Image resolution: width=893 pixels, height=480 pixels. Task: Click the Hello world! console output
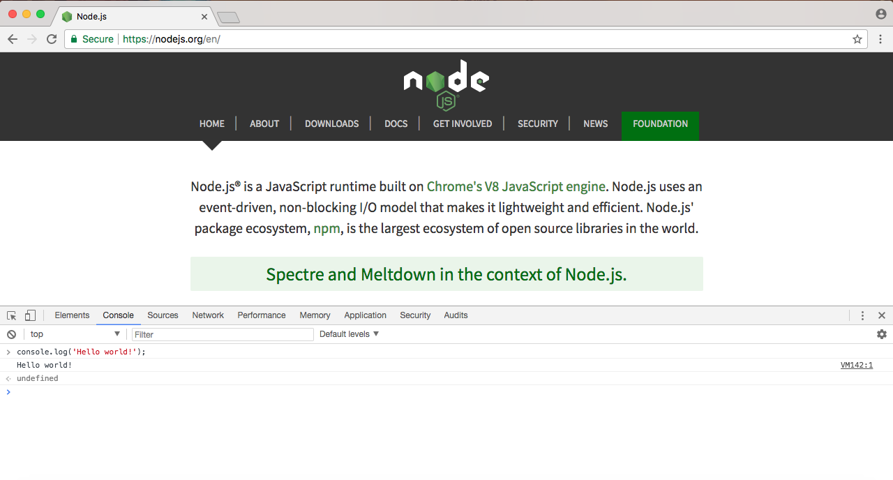coord(45,365)
